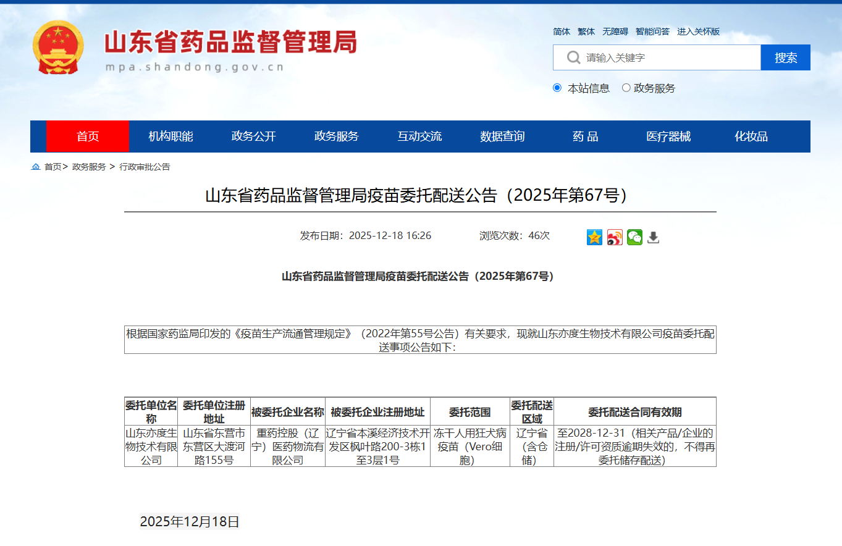Image resolution: width=842 pixels, height=546 pixels.
Task: Share article via Sina Weibo icon
Action: (x=615, y=237)
